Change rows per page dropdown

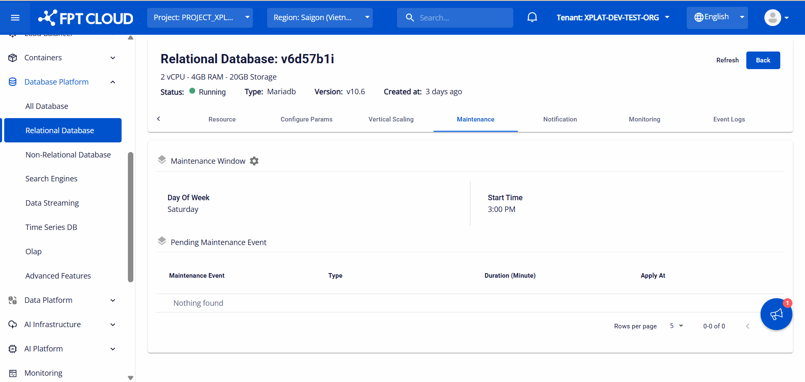pos(676,326)
